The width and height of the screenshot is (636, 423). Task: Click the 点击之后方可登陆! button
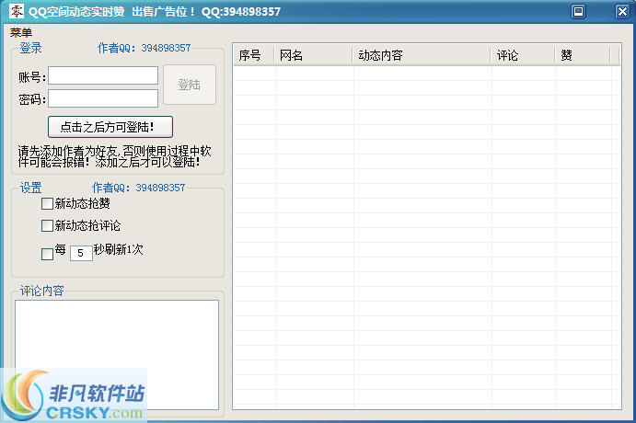(110, 127)
